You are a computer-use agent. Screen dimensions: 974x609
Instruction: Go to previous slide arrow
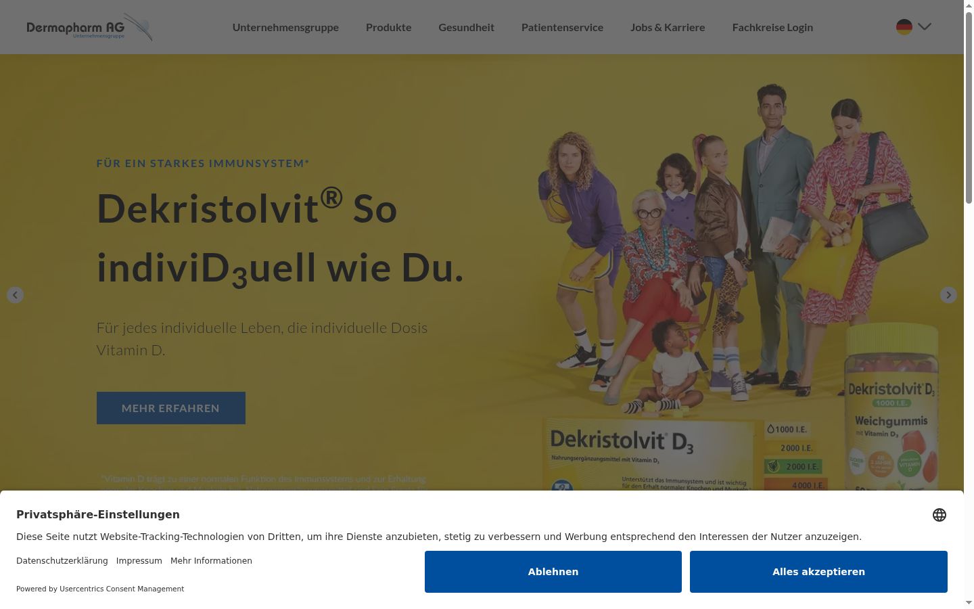(15, 295)
